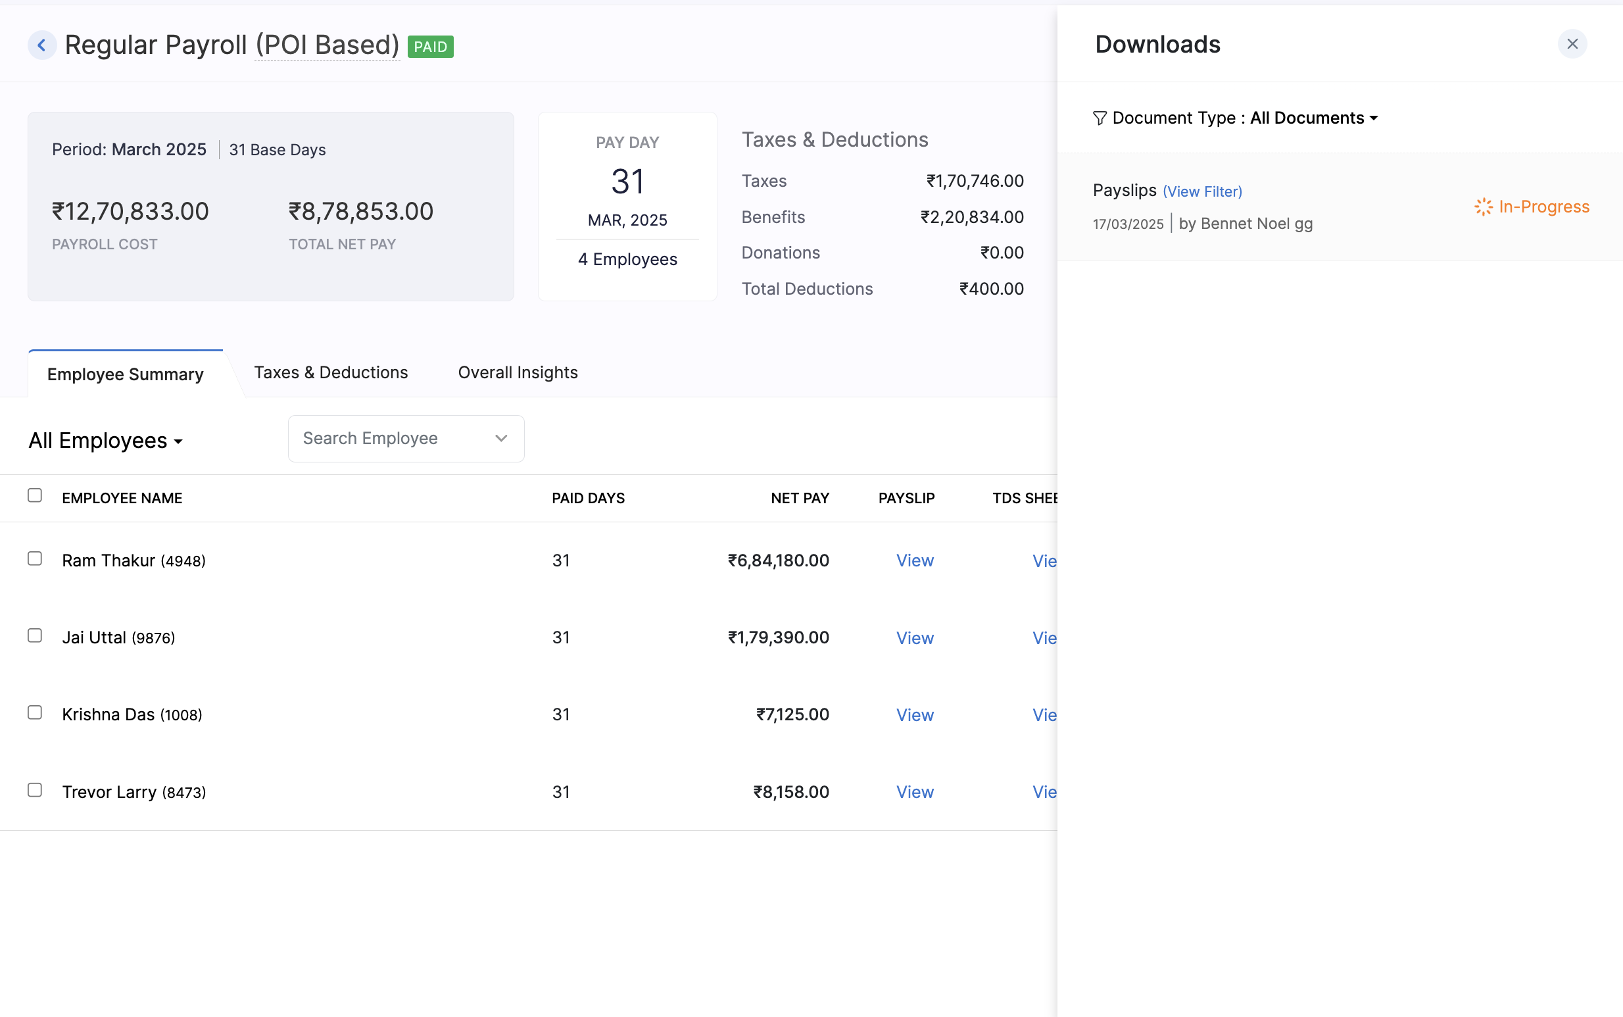The height and width of the screenshot is (1017, 1623).
Task: Open the All Employees filter dropdown
Action: pos(106,441)
